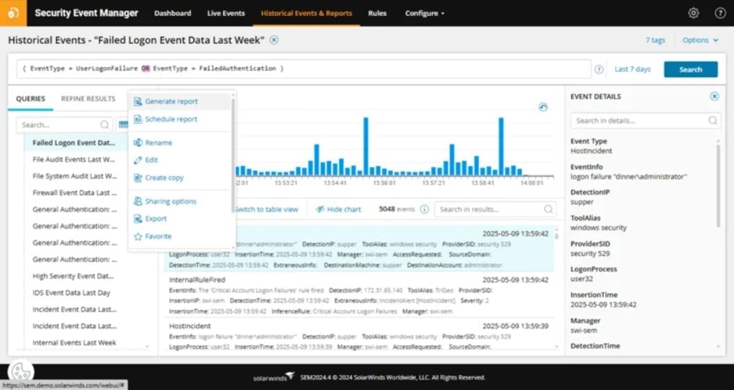Expand the Options dropdown

coord(700,40)
